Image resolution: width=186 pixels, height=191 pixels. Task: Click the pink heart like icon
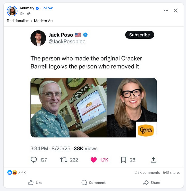pos(94,160)
